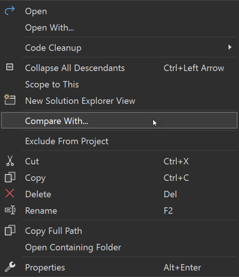
Task: Click the blue Open arrow icon
Action: coord(10,11)
